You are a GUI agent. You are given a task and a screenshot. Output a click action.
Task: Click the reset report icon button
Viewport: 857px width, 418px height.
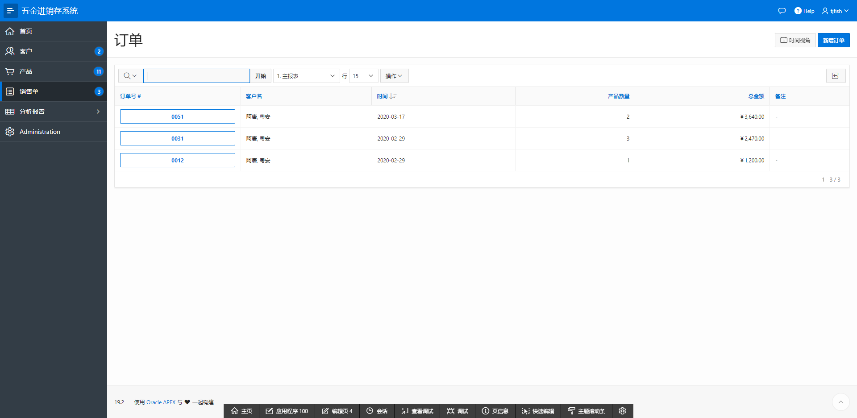coord(836,76)
